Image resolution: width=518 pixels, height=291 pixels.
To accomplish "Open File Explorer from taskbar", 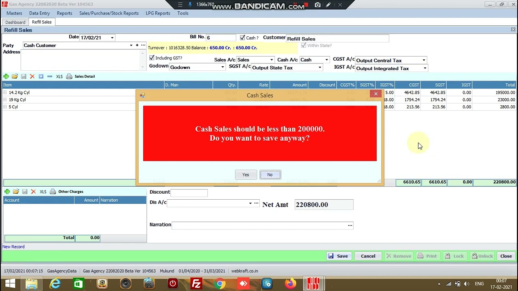I will [32, 283].
